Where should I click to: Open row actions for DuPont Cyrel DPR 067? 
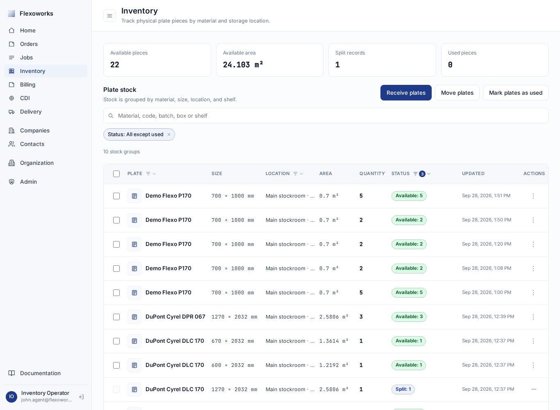tap(533, 317)
